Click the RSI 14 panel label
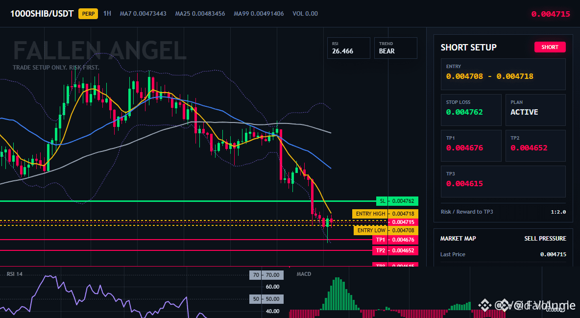This screenshot has height=318, width=580. click(14, 274)
